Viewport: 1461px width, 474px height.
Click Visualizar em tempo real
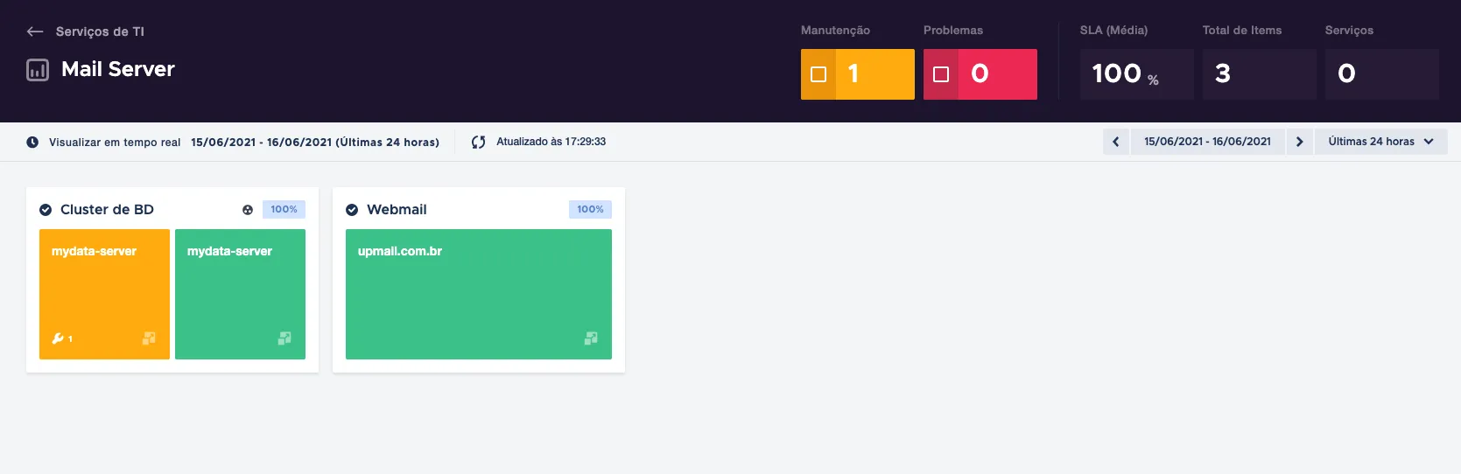[115, 142]
